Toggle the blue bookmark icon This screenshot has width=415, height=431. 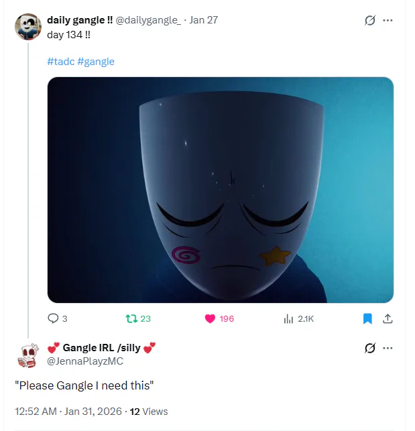367,318
